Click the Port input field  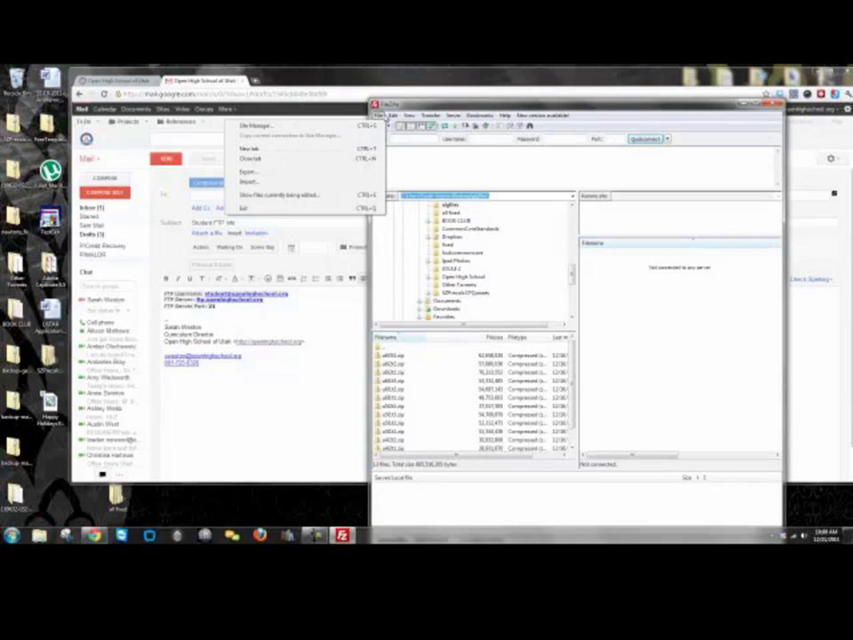615,139
